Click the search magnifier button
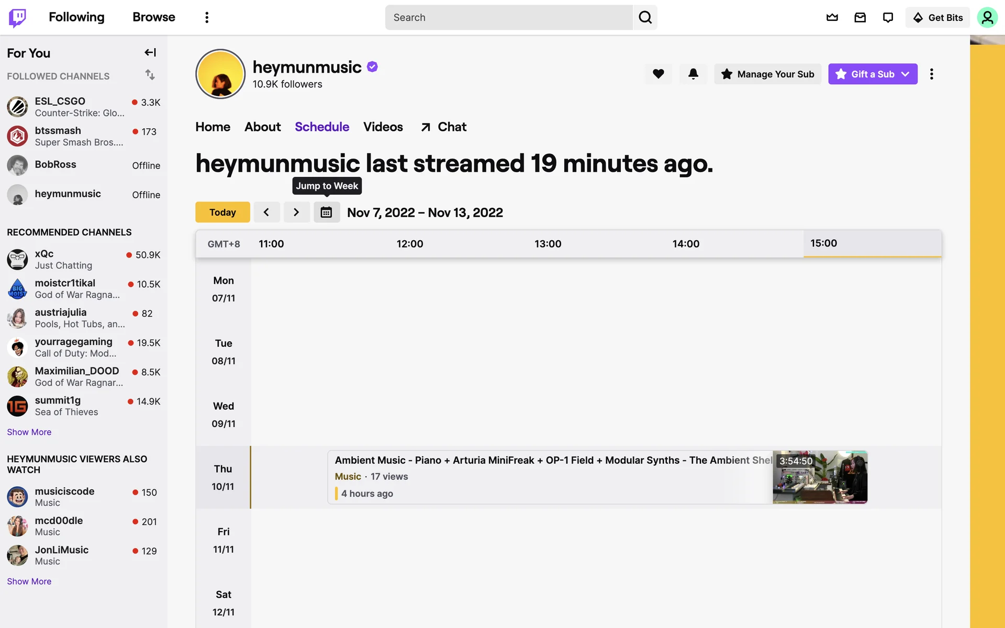Viewport: 1005px width, 628px height. 645,17
